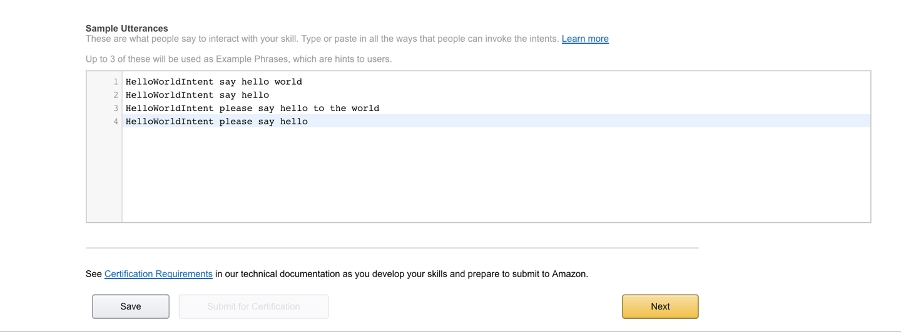Screen dimensions: 901x332
Task: Click "HelloWorldIntent" on editor line 1
Action: [x=170, y=82]
